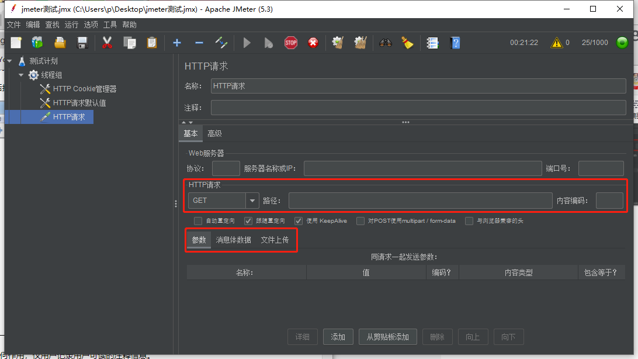Click the 从剪贴板添加 button
This screenshot has width=638, height=359.
point(388,337)
